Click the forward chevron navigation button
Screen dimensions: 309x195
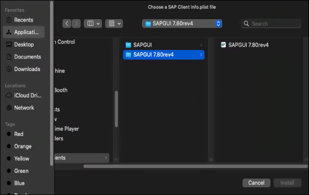pyautogui.click(x=76, y=24)
